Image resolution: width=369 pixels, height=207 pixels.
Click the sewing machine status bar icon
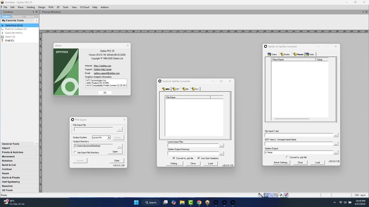coord(266,195)
